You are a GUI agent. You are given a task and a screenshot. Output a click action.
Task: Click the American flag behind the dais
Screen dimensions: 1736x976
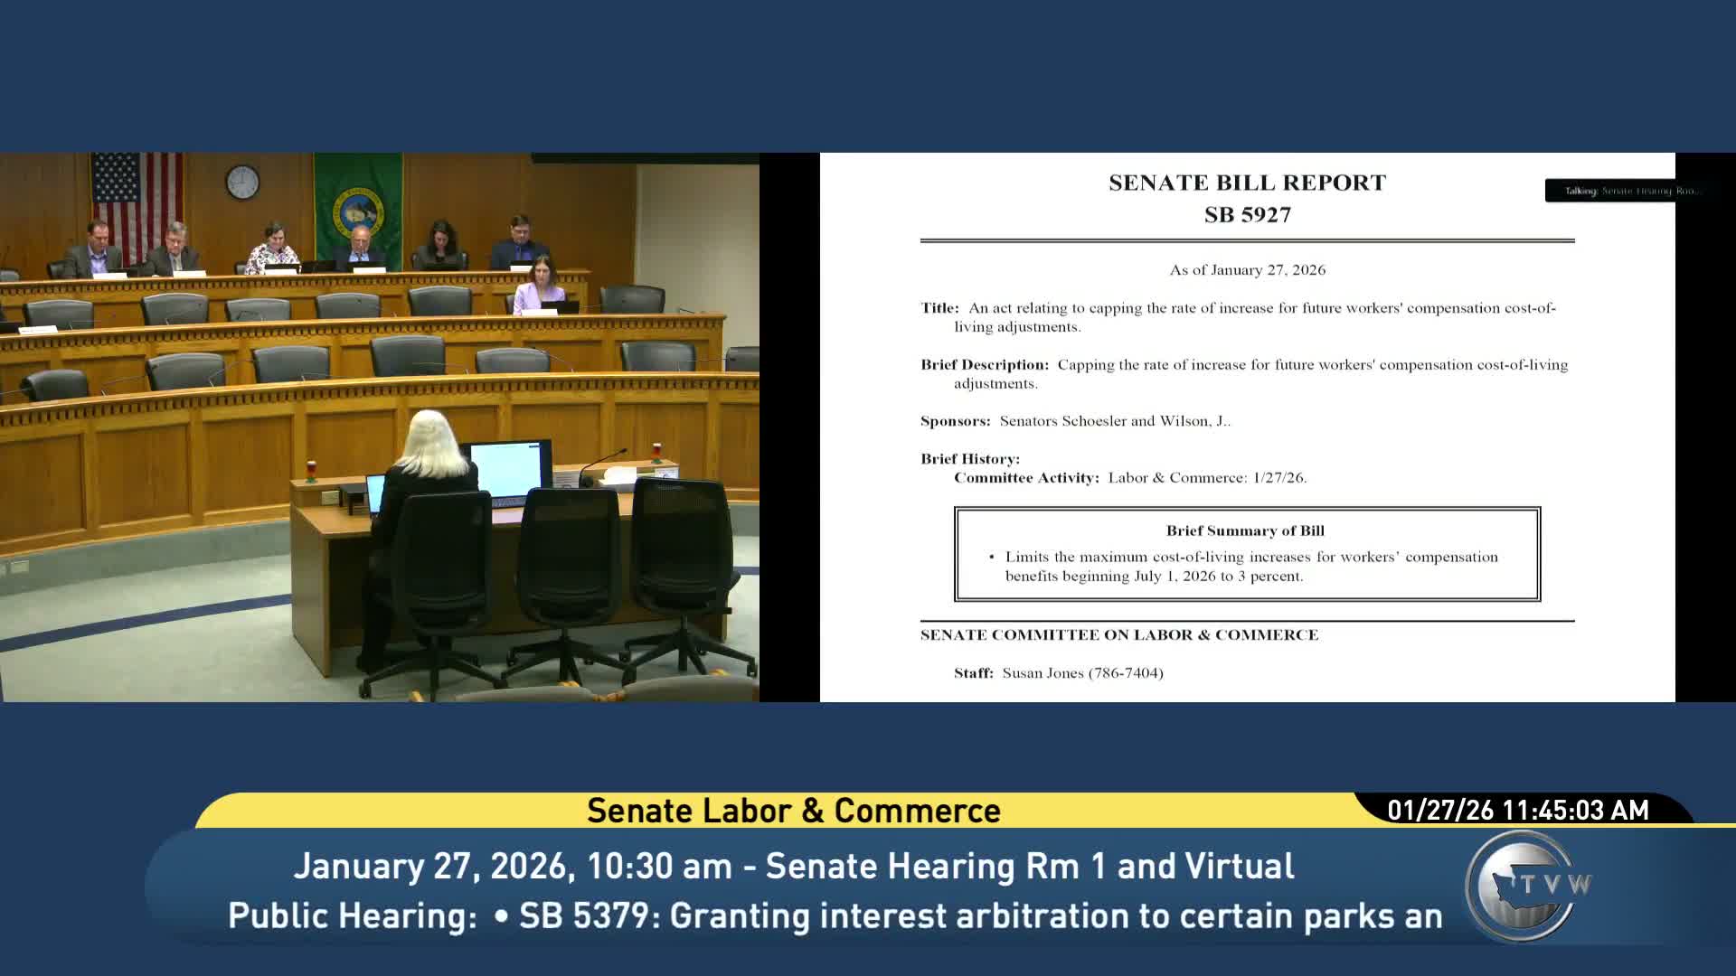click(136, 194)
